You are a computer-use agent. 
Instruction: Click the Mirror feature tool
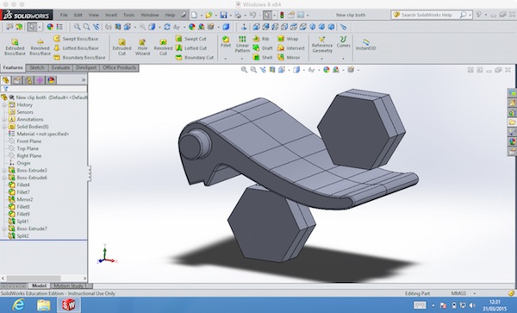point(289,58)
